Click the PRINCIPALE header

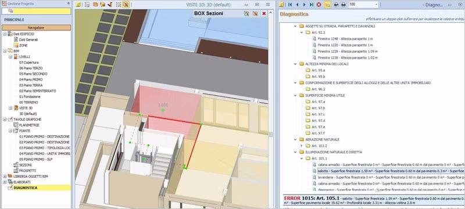point(14,20)
